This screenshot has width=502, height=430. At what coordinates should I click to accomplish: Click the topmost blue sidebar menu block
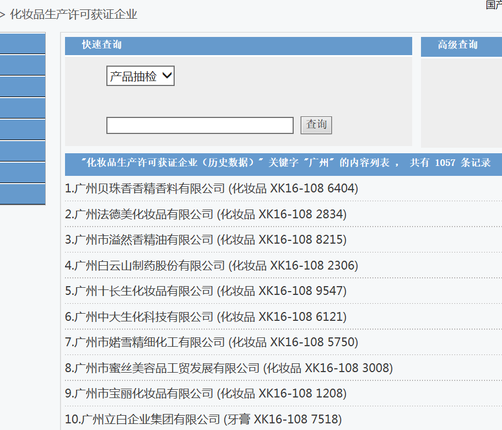tap(22, 44)
